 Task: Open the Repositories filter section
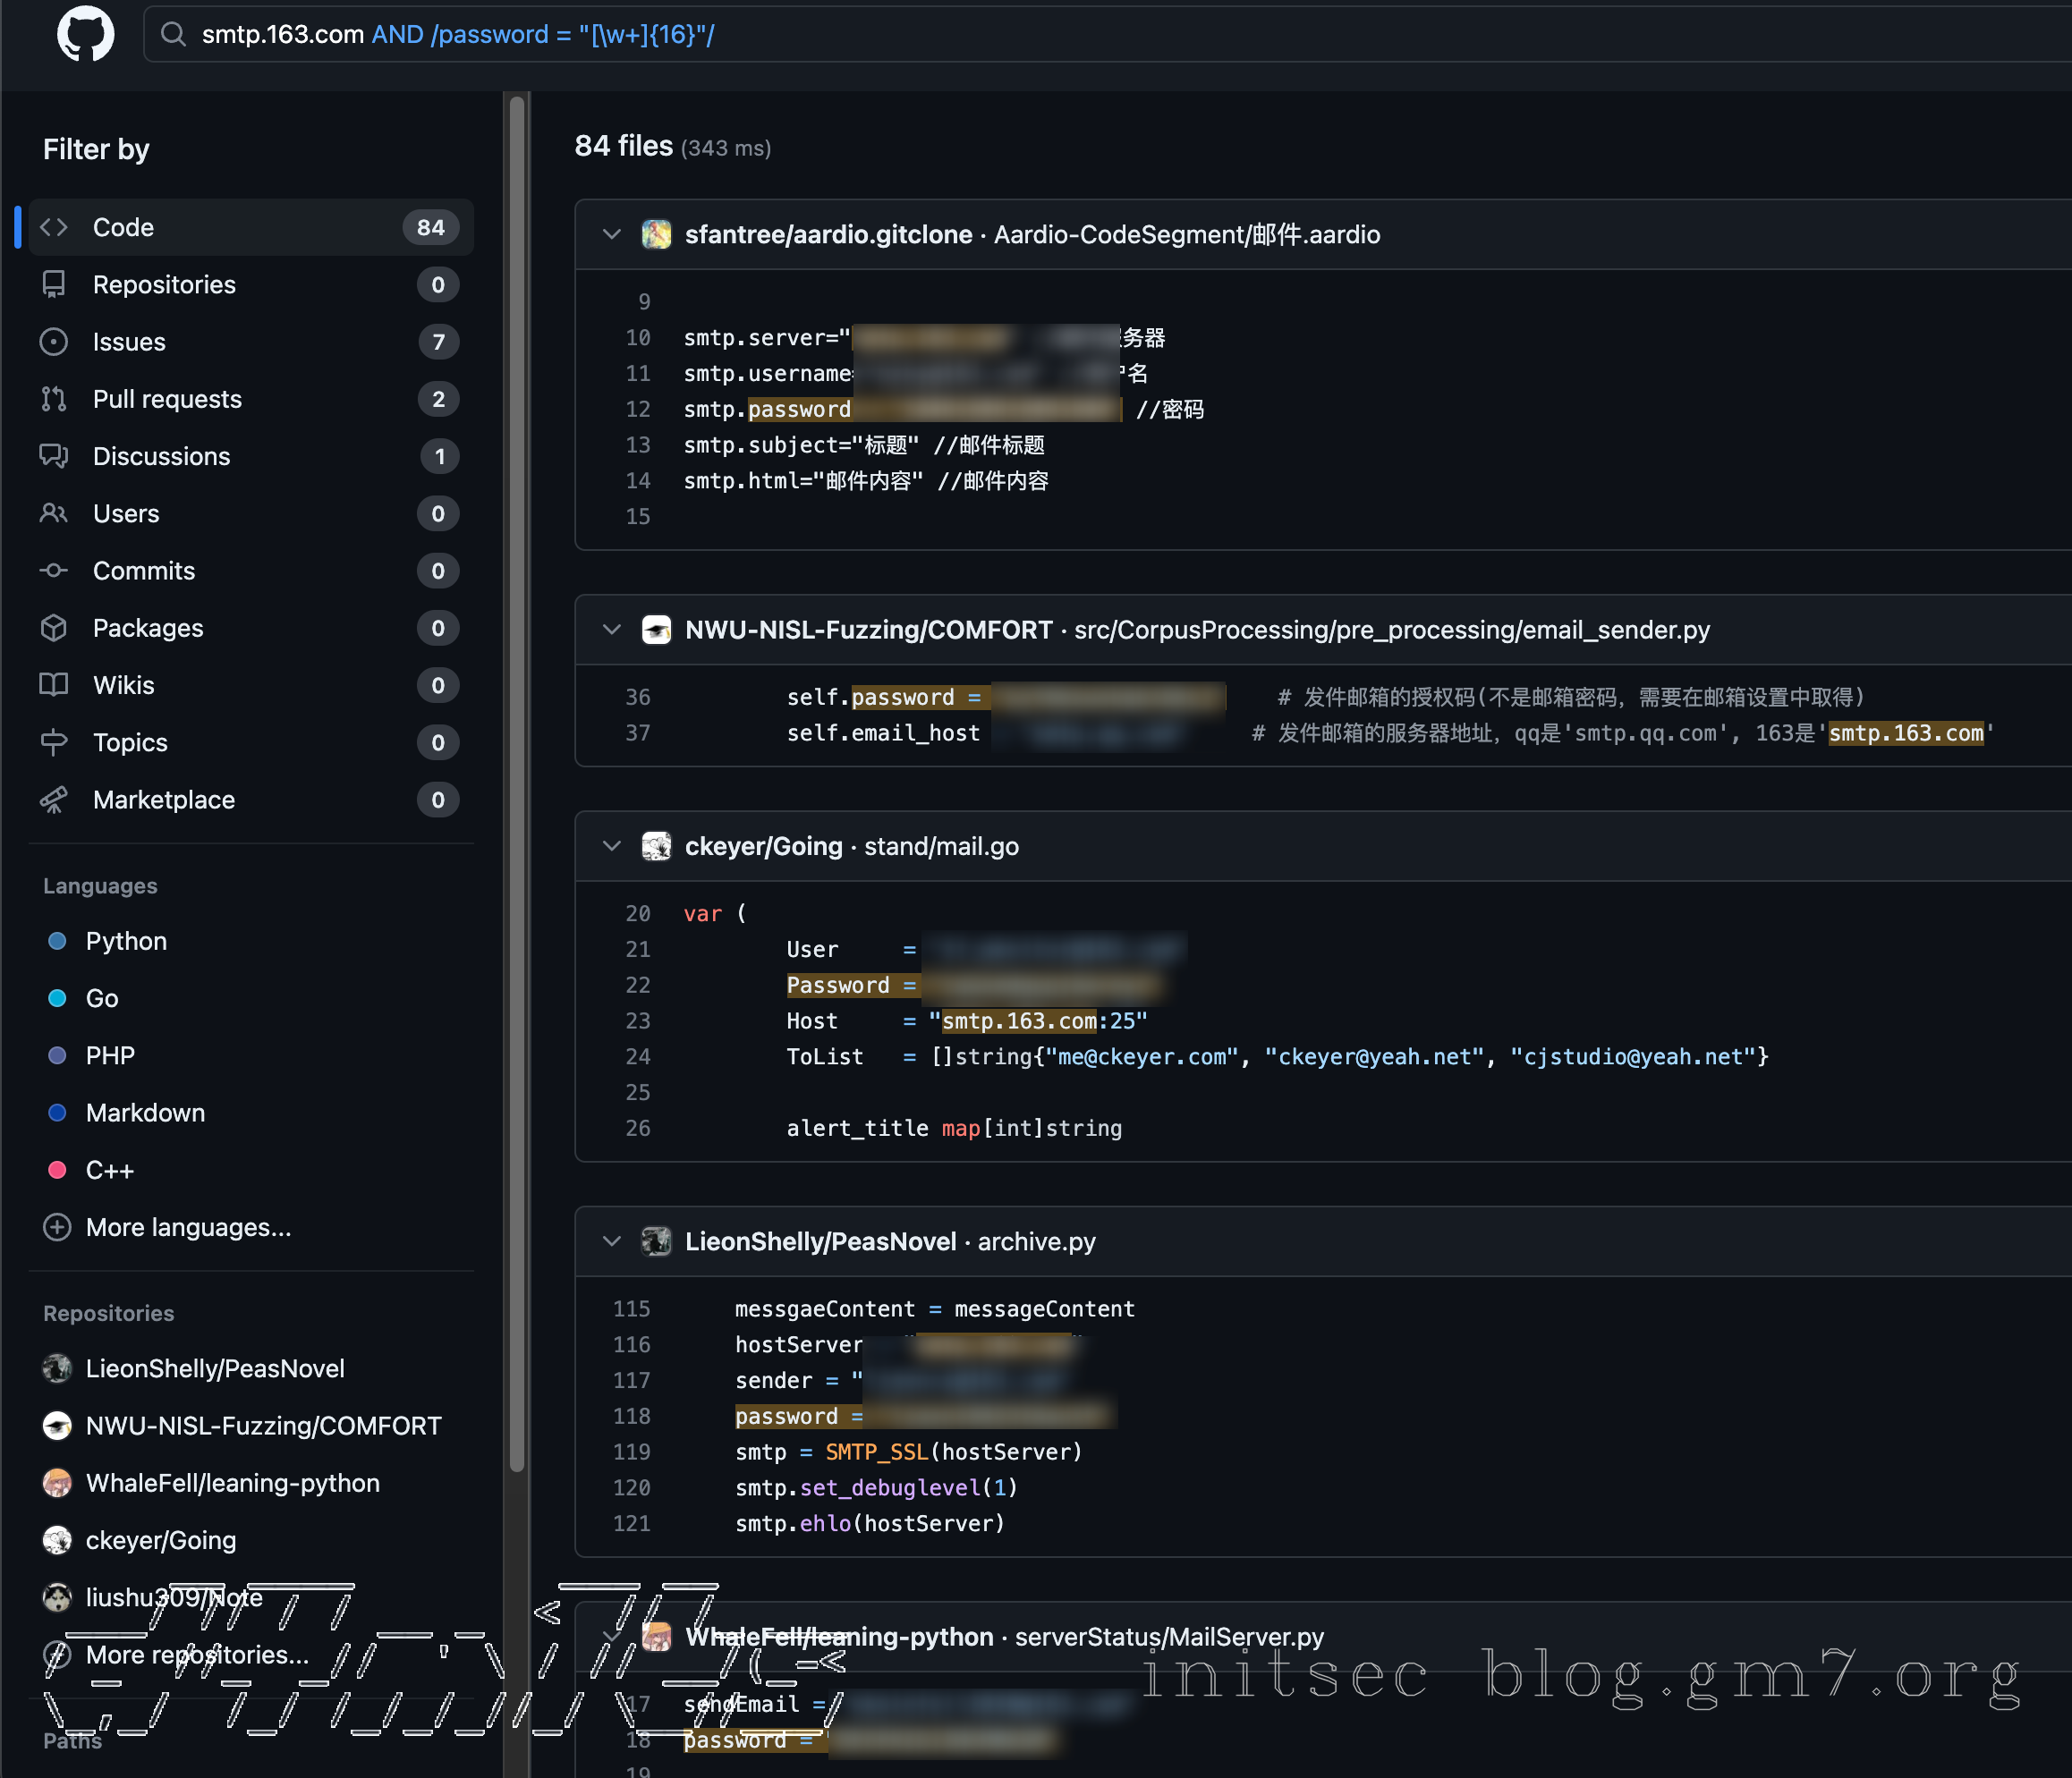[165, 284]
